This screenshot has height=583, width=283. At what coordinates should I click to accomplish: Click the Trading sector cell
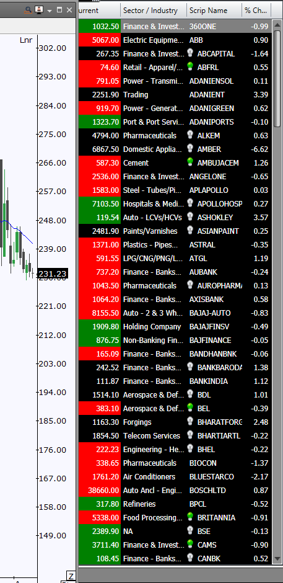[154, 94]
